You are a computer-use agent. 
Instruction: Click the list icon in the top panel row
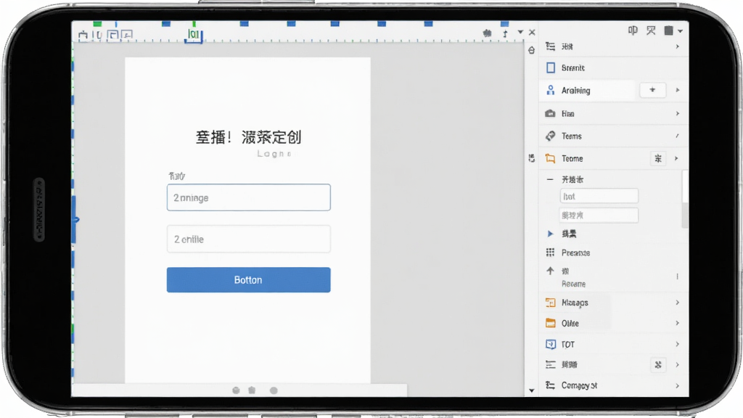pos(550,46)
